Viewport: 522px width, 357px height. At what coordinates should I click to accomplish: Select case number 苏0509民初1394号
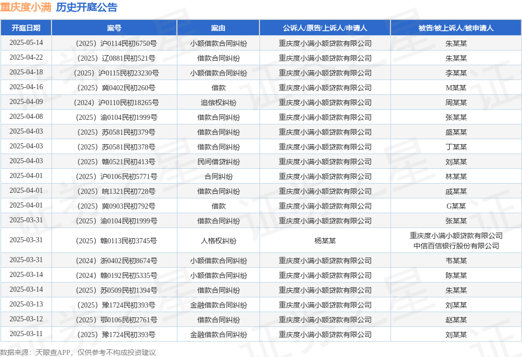coord(117,290)
